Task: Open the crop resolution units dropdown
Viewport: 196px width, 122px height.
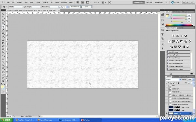Action: click(x=63, y=7)
